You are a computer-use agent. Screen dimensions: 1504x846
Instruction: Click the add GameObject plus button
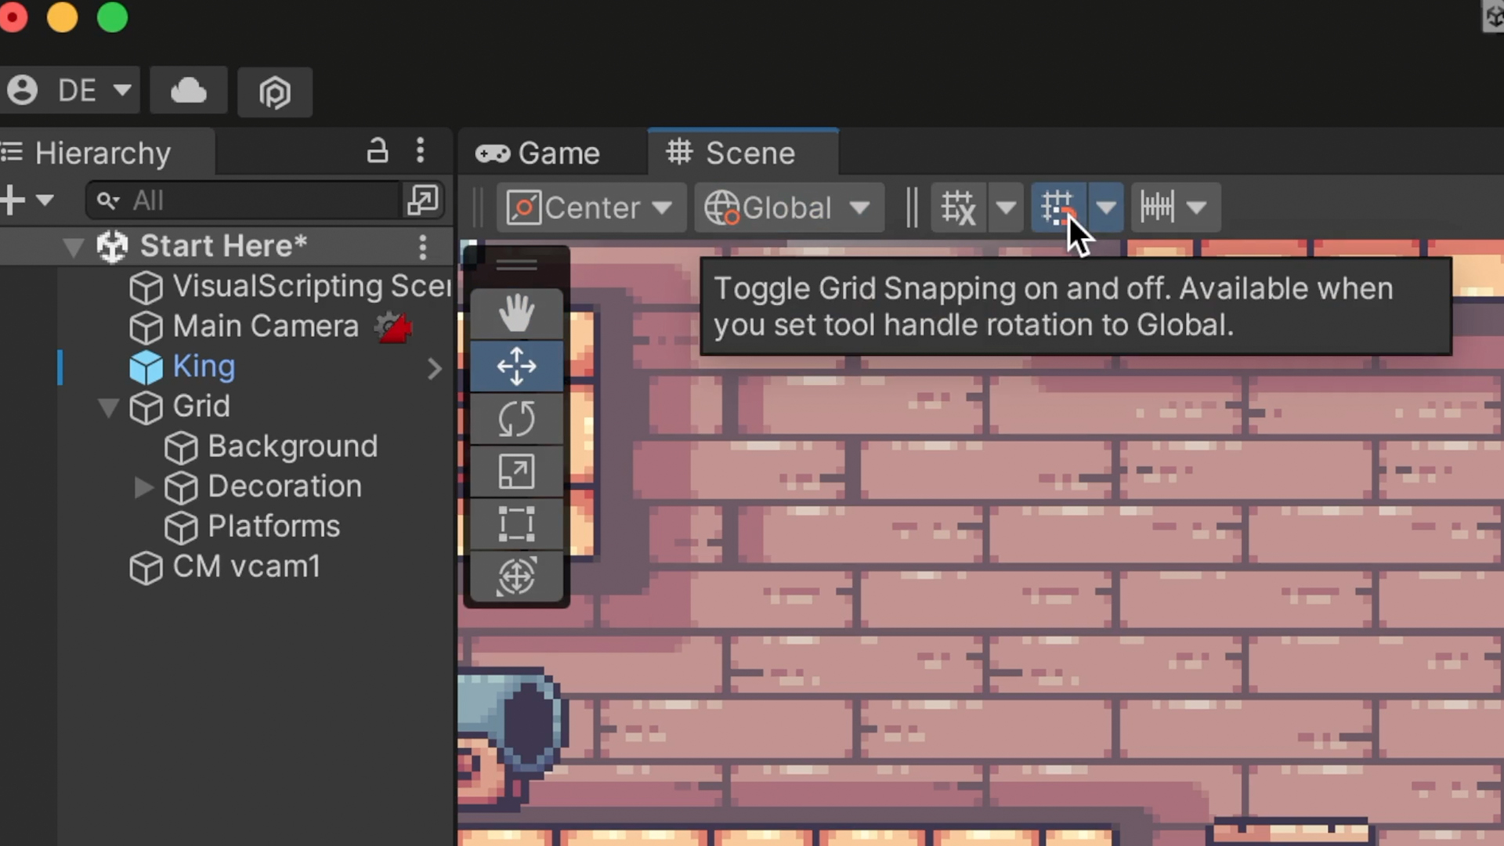coord(13,200)
